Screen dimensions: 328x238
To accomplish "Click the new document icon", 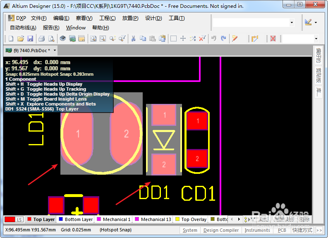I will click(x=11, y=38).
